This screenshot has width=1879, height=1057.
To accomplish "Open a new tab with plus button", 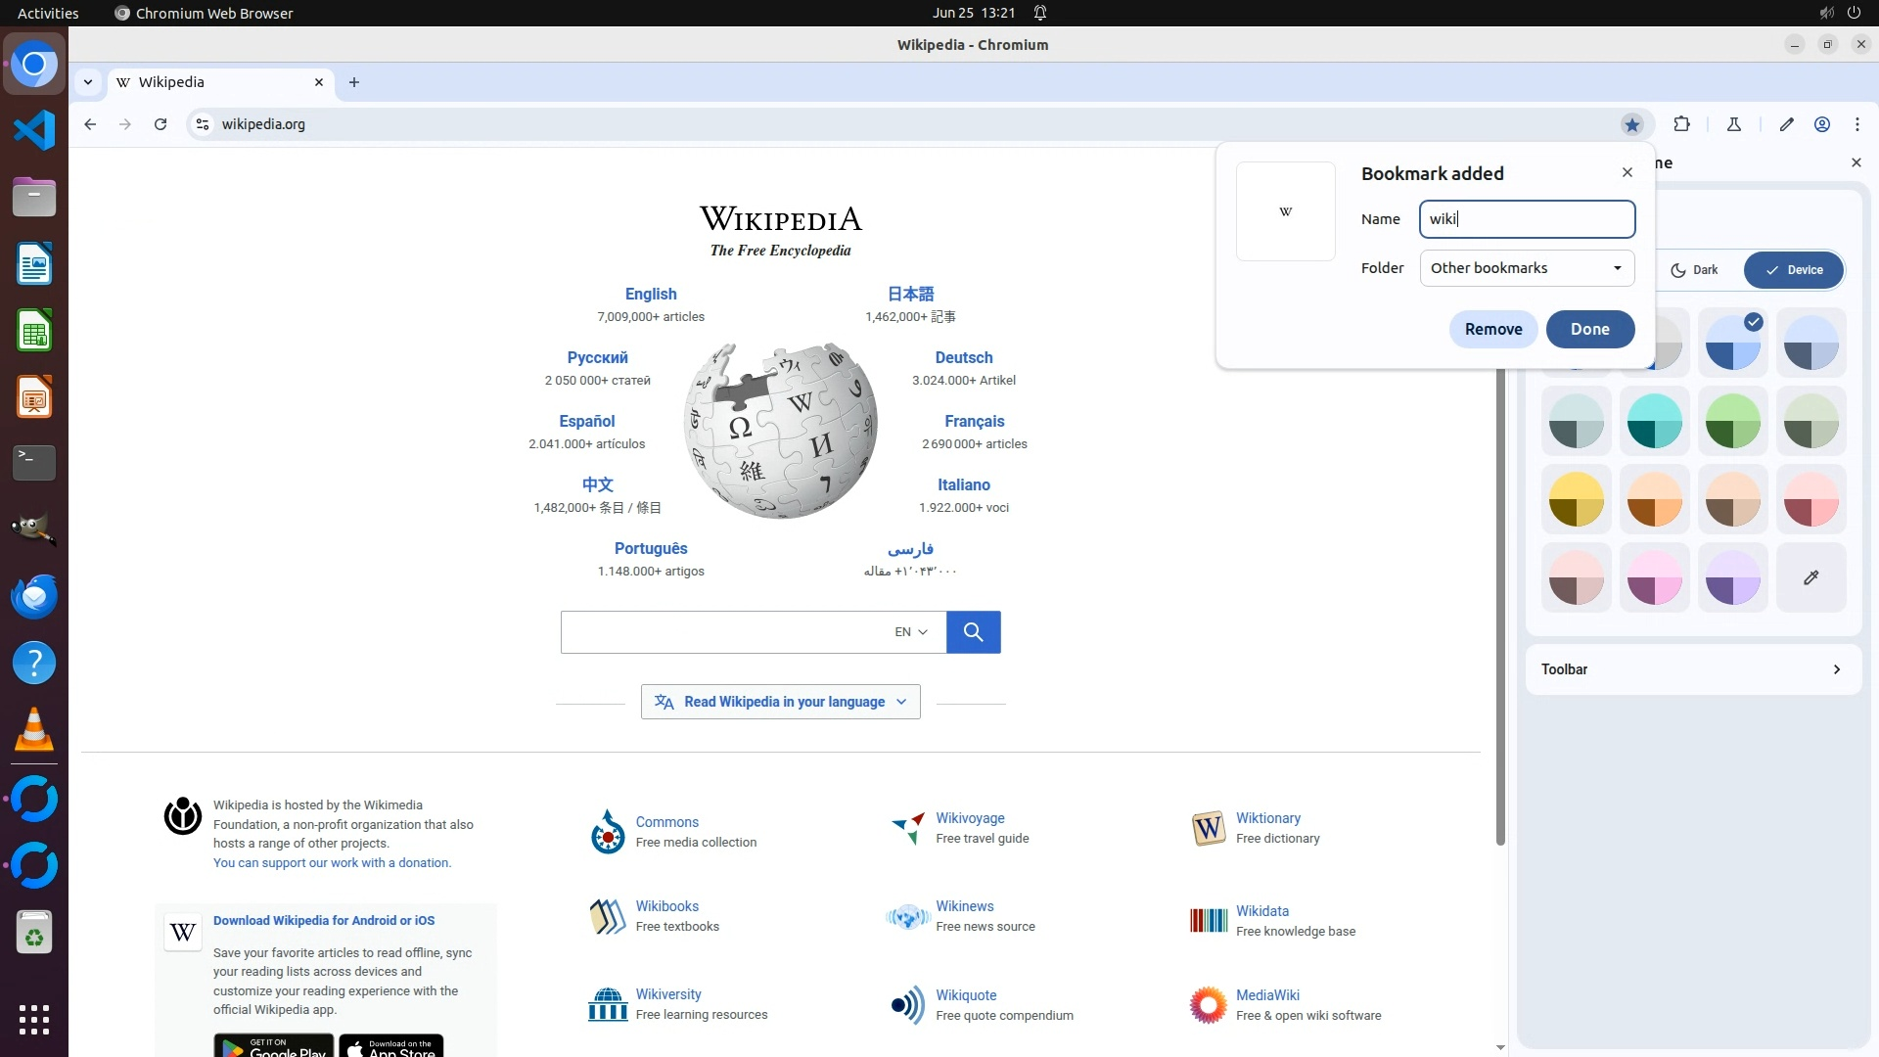I will click(354, 82).
